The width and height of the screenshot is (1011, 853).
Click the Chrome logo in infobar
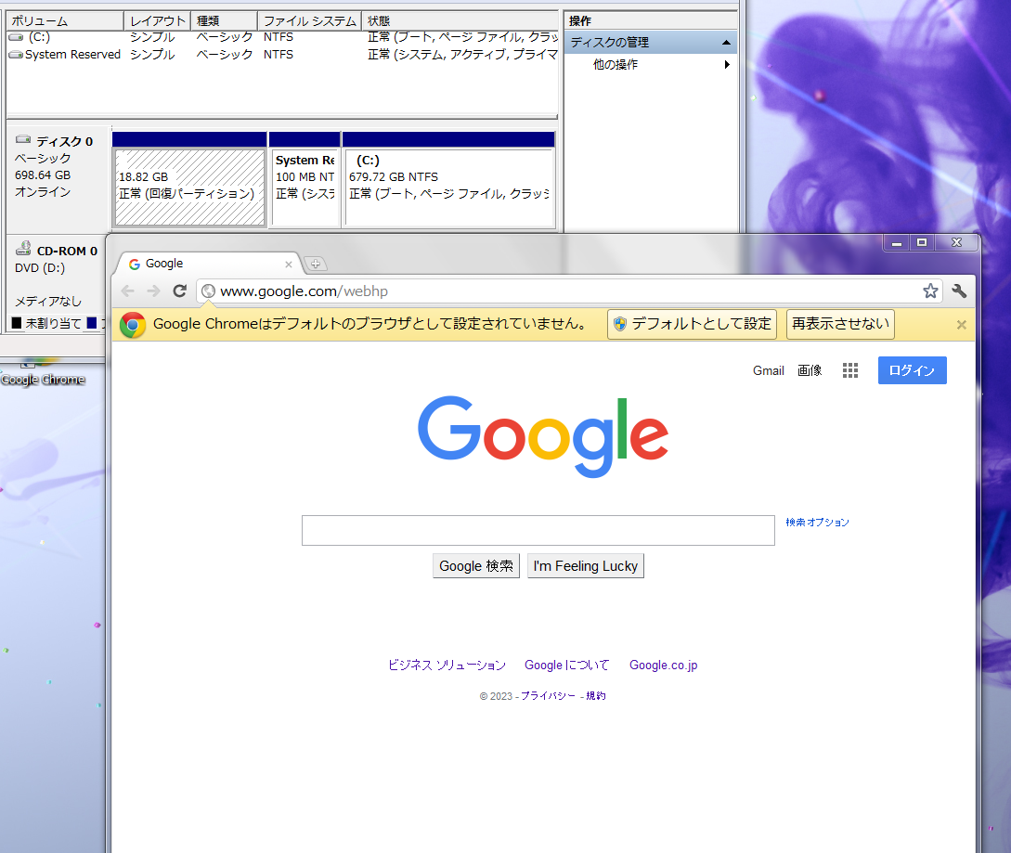(x=133, y=325)
